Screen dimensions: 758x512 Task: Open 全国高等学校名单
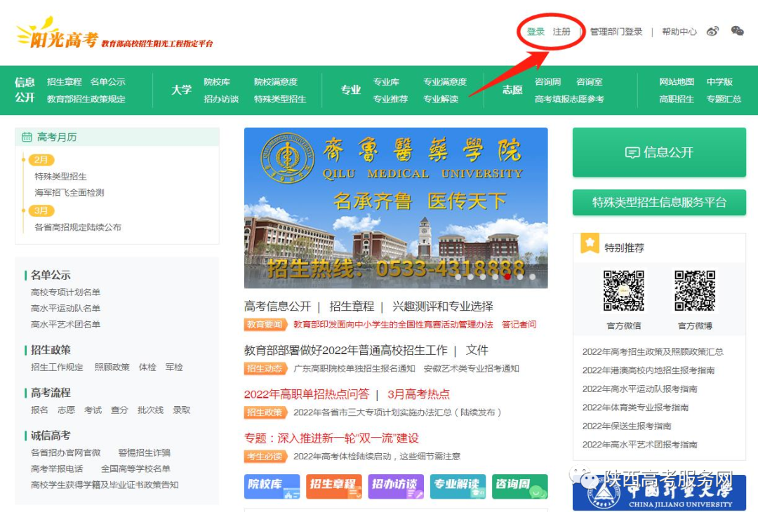click(135, 469)
